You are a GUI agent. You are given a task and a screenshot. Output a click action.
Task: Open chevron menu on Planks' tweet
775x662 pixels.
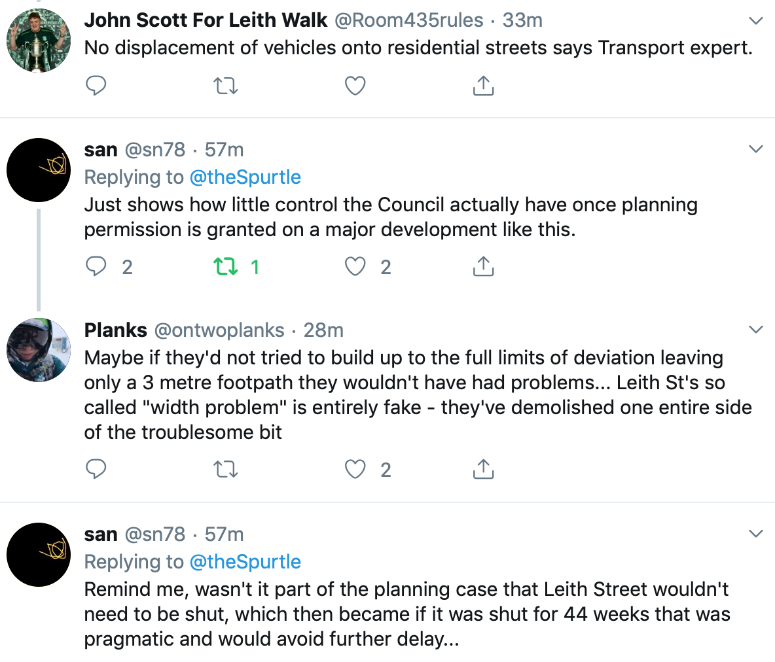756,330
